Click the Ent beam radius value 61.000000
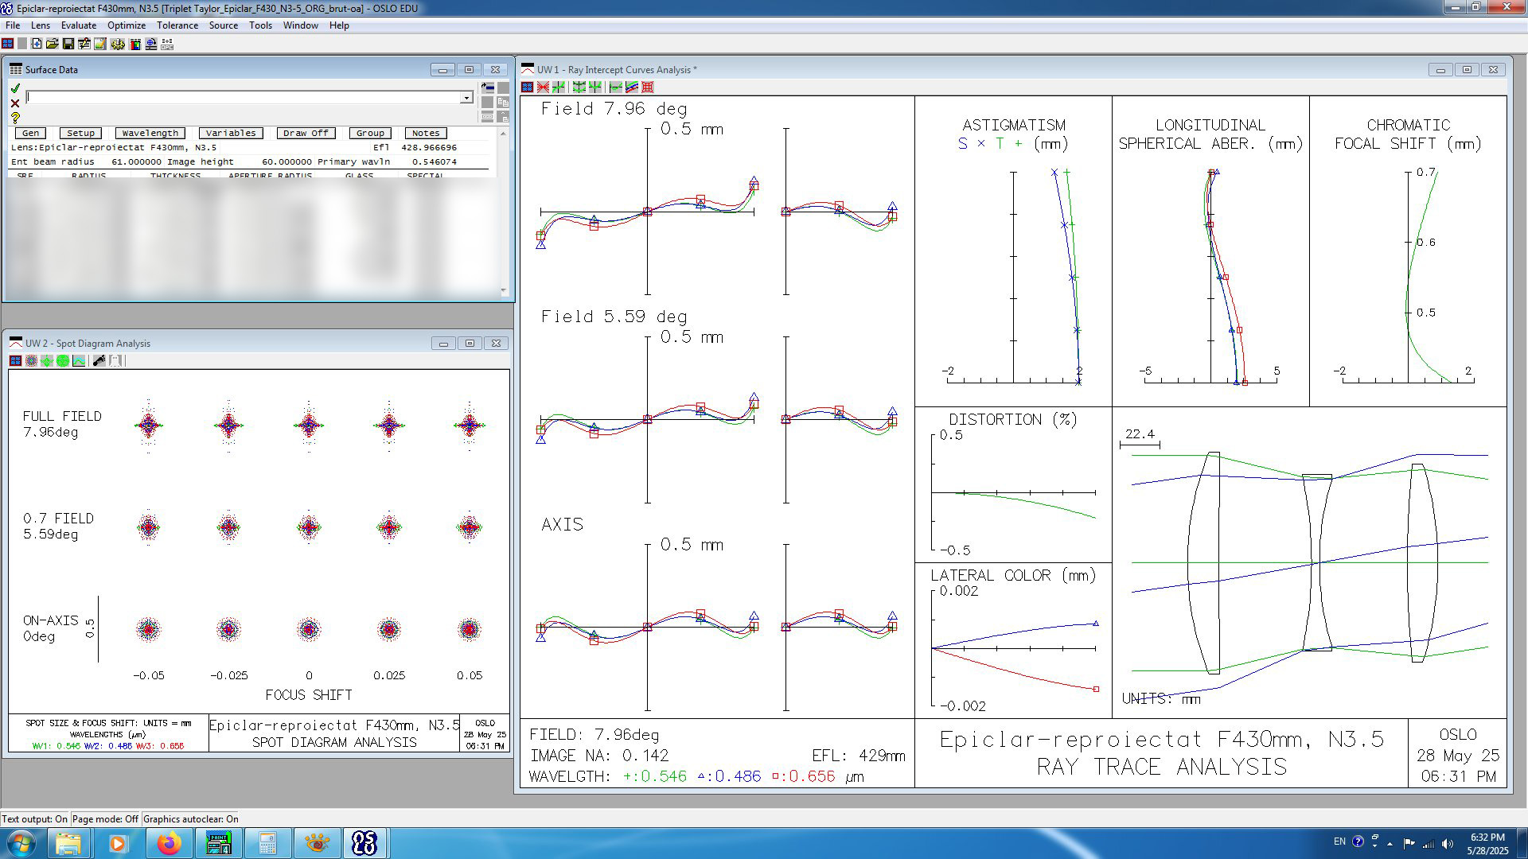Image resolution: width=1528 pixels, height=859 pixels. tap(136, 161)
